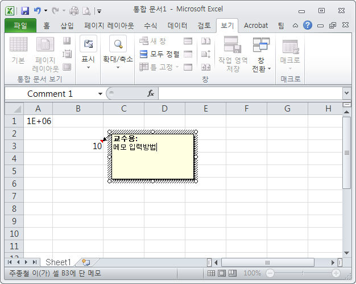
Task: Click the full screen view icon
Action: [x=67, y=67]
